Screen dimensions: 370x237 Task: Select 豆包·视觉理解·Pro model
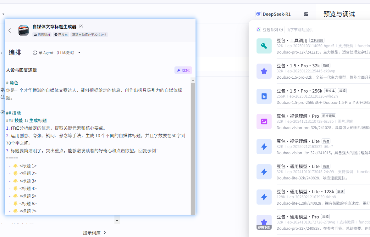[x=313, y=121]
